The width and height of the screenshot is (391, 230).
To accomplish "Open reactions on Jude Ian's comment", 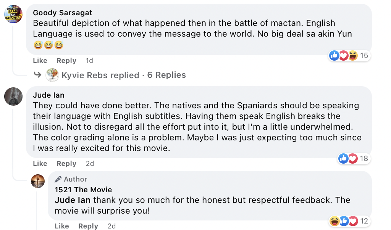I will [x=353, y=158].
